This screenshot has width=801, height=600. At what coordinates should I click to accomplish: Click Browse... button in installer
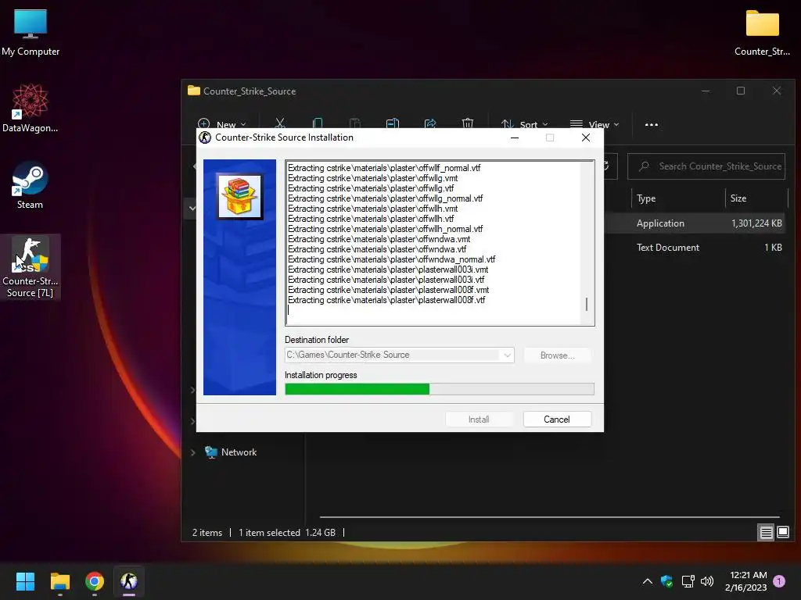[557, 355]
